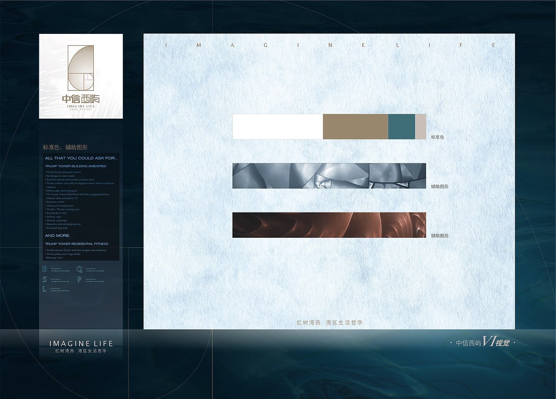Click the bottom-left 'IMAGINE LIFE' footer title

click(x=81, y=343)
